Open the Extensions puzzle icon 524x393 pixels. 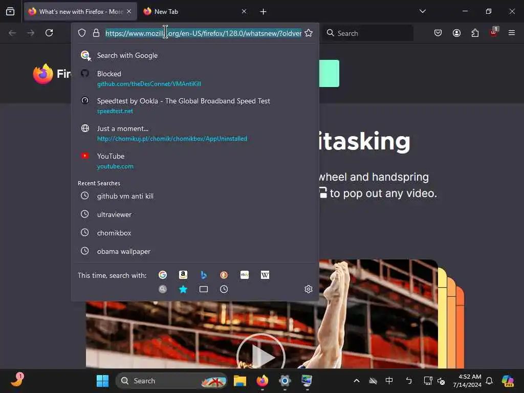pos(475,33)
